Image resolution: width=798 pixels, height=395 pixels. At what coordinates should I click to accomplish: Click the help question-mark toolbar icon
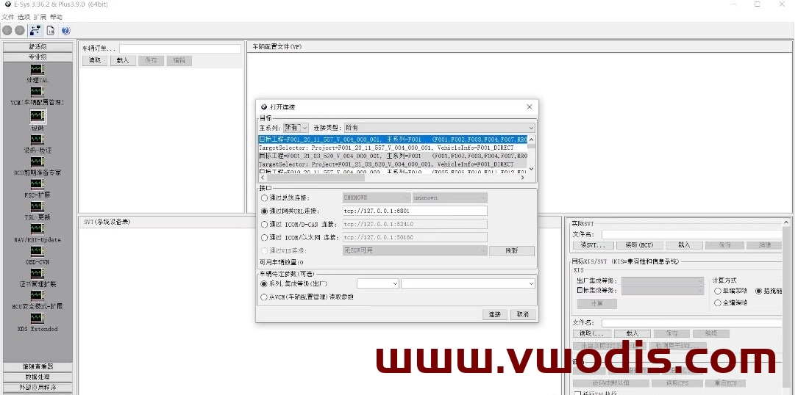tap(65, 31)
